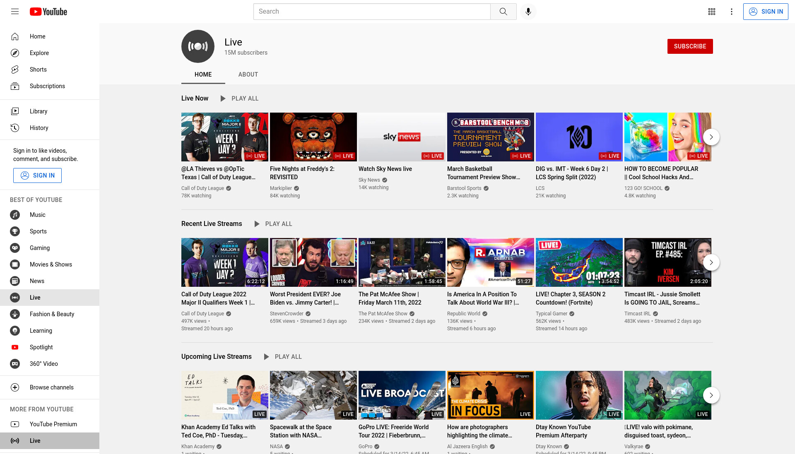
Task: Show more Recent Live Streams via arrow
Action: [x=711, y=262]
